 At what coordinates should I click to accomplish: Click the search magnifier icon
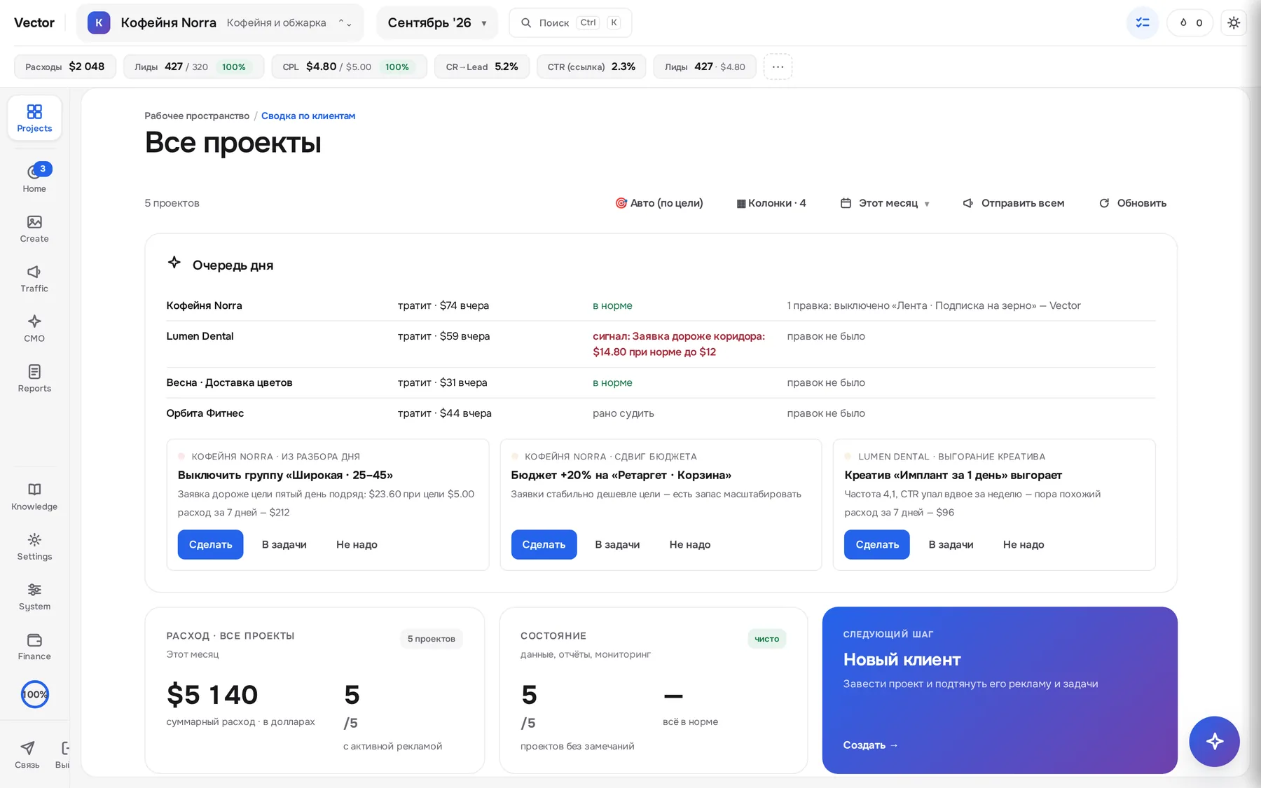tap(526, 22)
